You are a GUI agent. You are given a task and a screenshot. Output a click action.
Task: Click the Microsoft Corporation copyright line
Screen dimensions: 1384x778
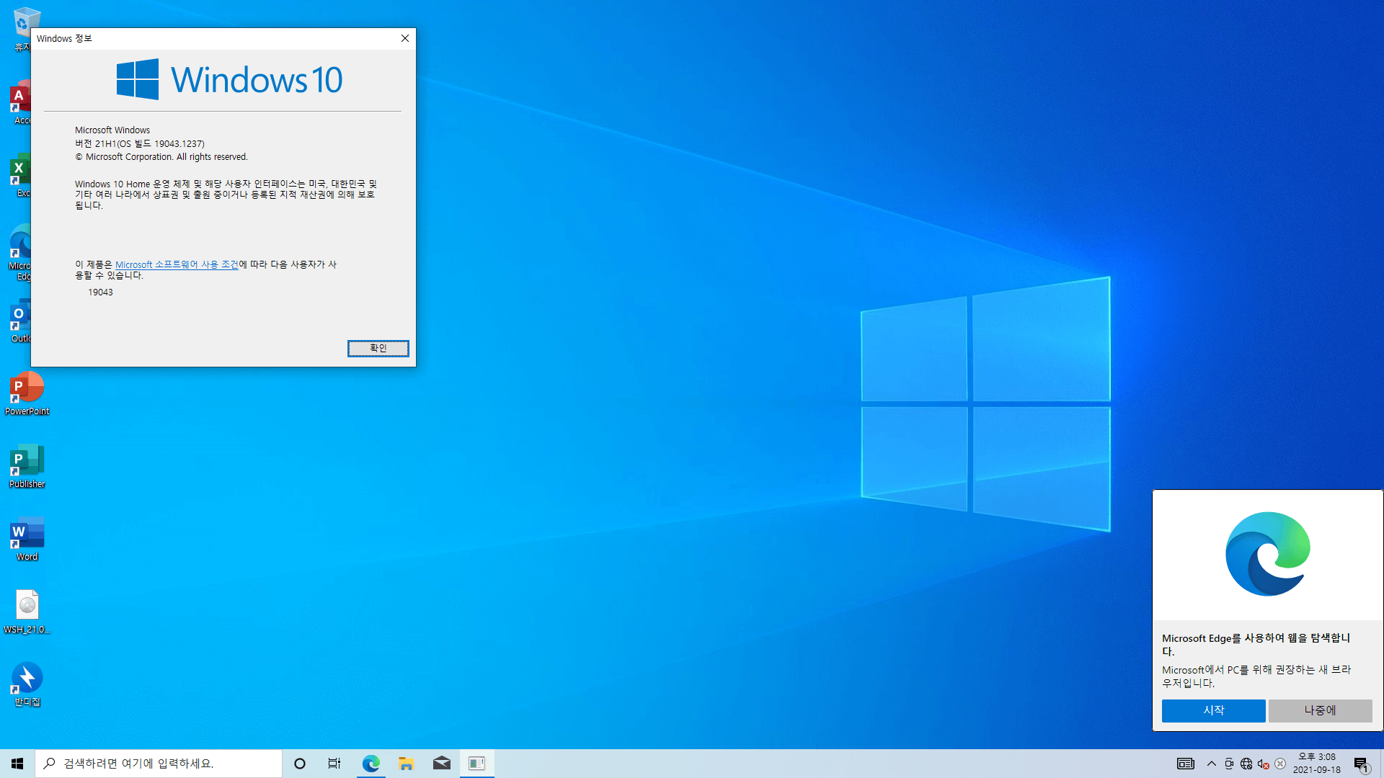click(x=161, y=157)
